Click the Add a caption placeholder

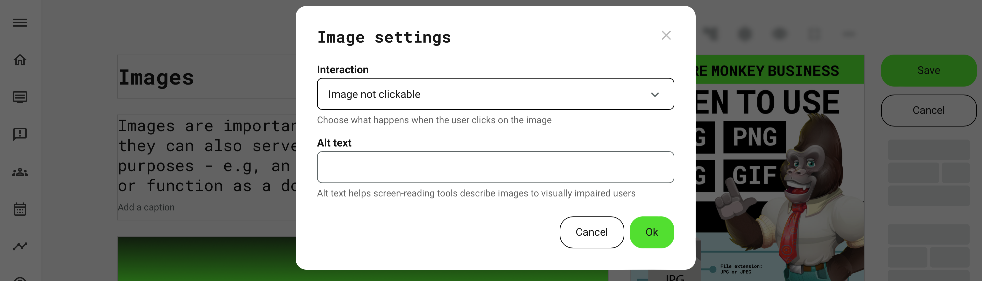click(x=146, y=207)
